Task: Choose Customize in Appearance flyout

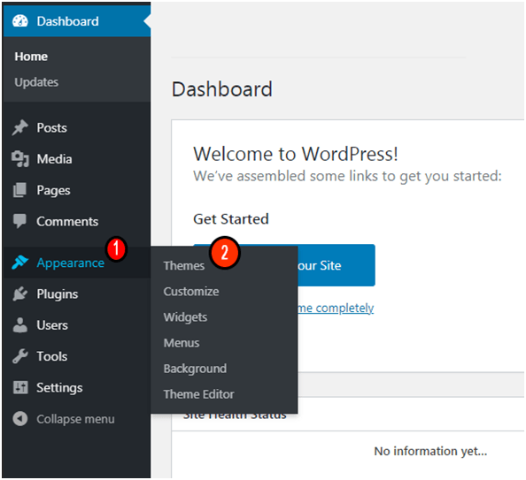Action: 191,292
